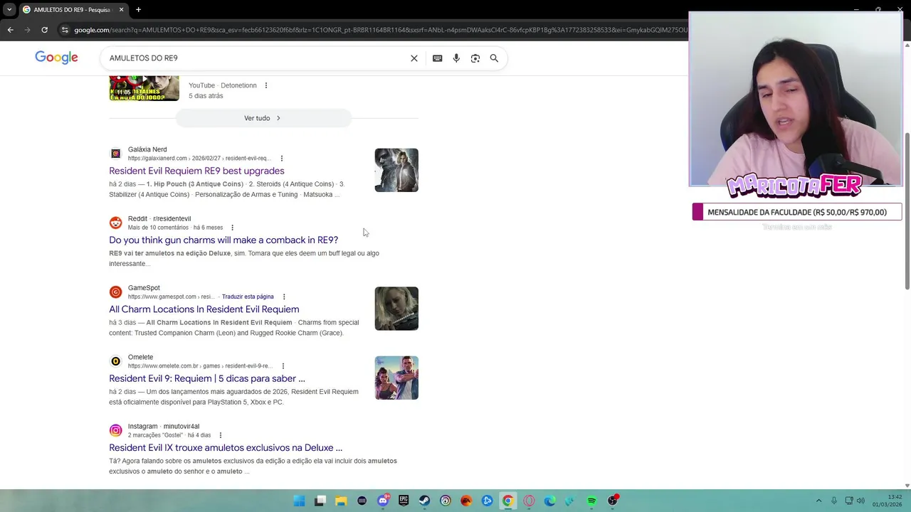This screenshot has width=911, height=512.
Task: Open the Galáxia Nerd result thumbnail
Action: (396, 170)
